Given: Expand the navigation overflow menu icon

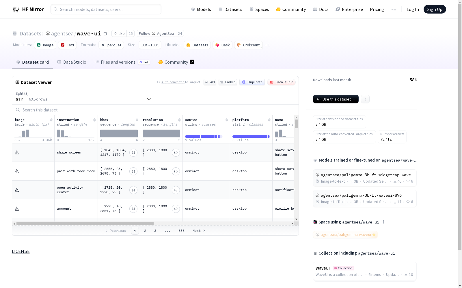Looking at the screenshot, I should click(394, 9).
